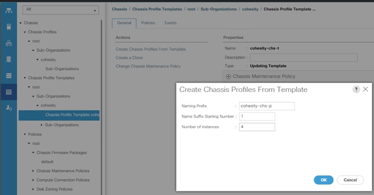Collapse the Chassis Profiles tree node

pyautogui.click(x=25, y=32)
